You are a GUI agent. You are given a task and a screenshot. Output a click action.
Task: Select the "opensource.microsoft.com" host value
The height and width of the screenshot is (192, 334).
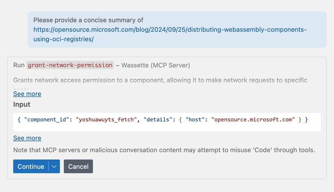(253, 120)
